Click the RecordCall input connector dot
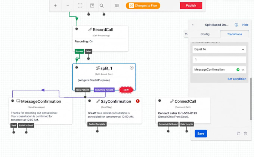 pyautogui.click(x=77, y=29)
